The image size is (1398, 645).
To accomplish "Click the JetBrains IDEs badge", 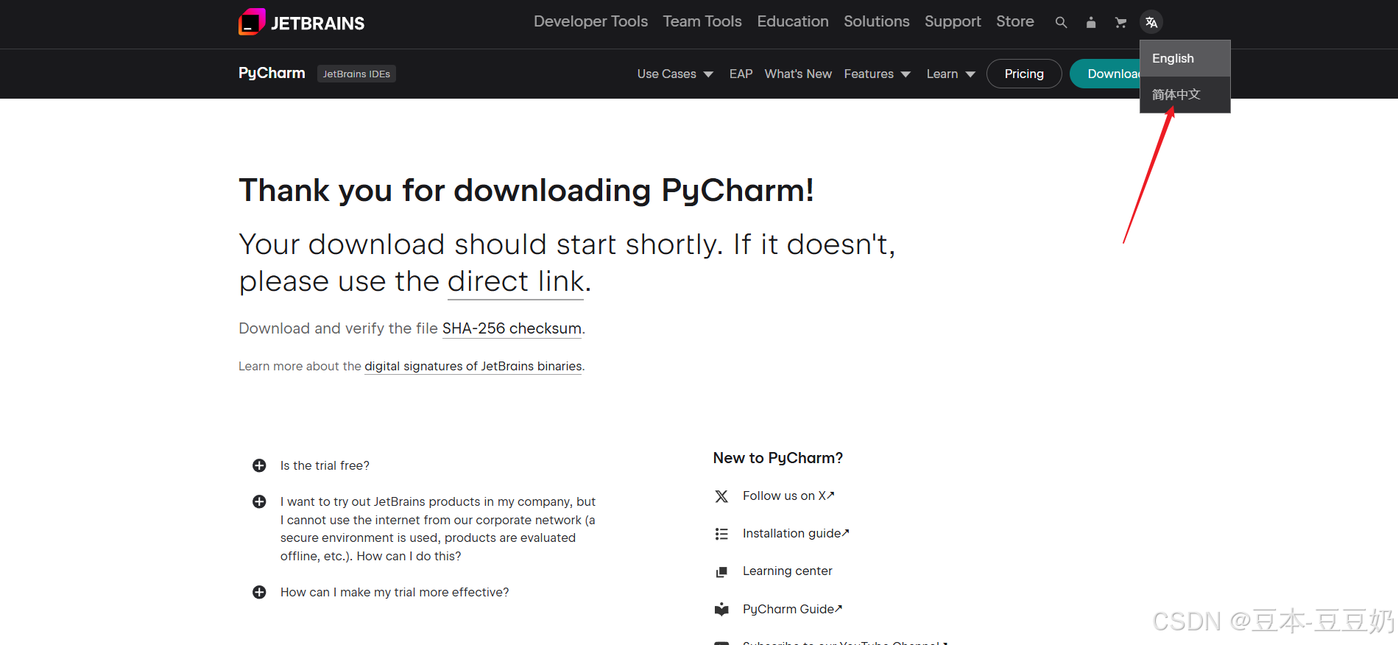I will [356, 74].
